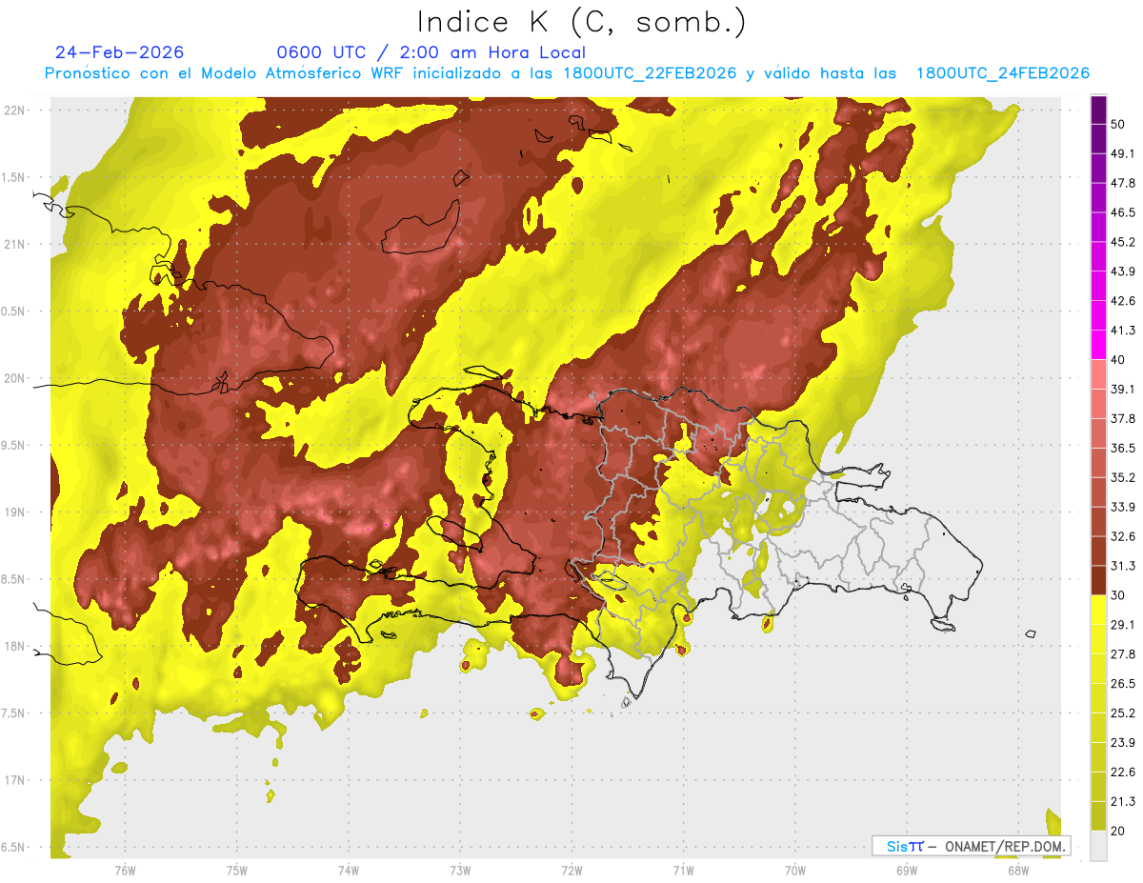Click the colorbar value '20'
1143x883 pixels.
pos(1119,830)
